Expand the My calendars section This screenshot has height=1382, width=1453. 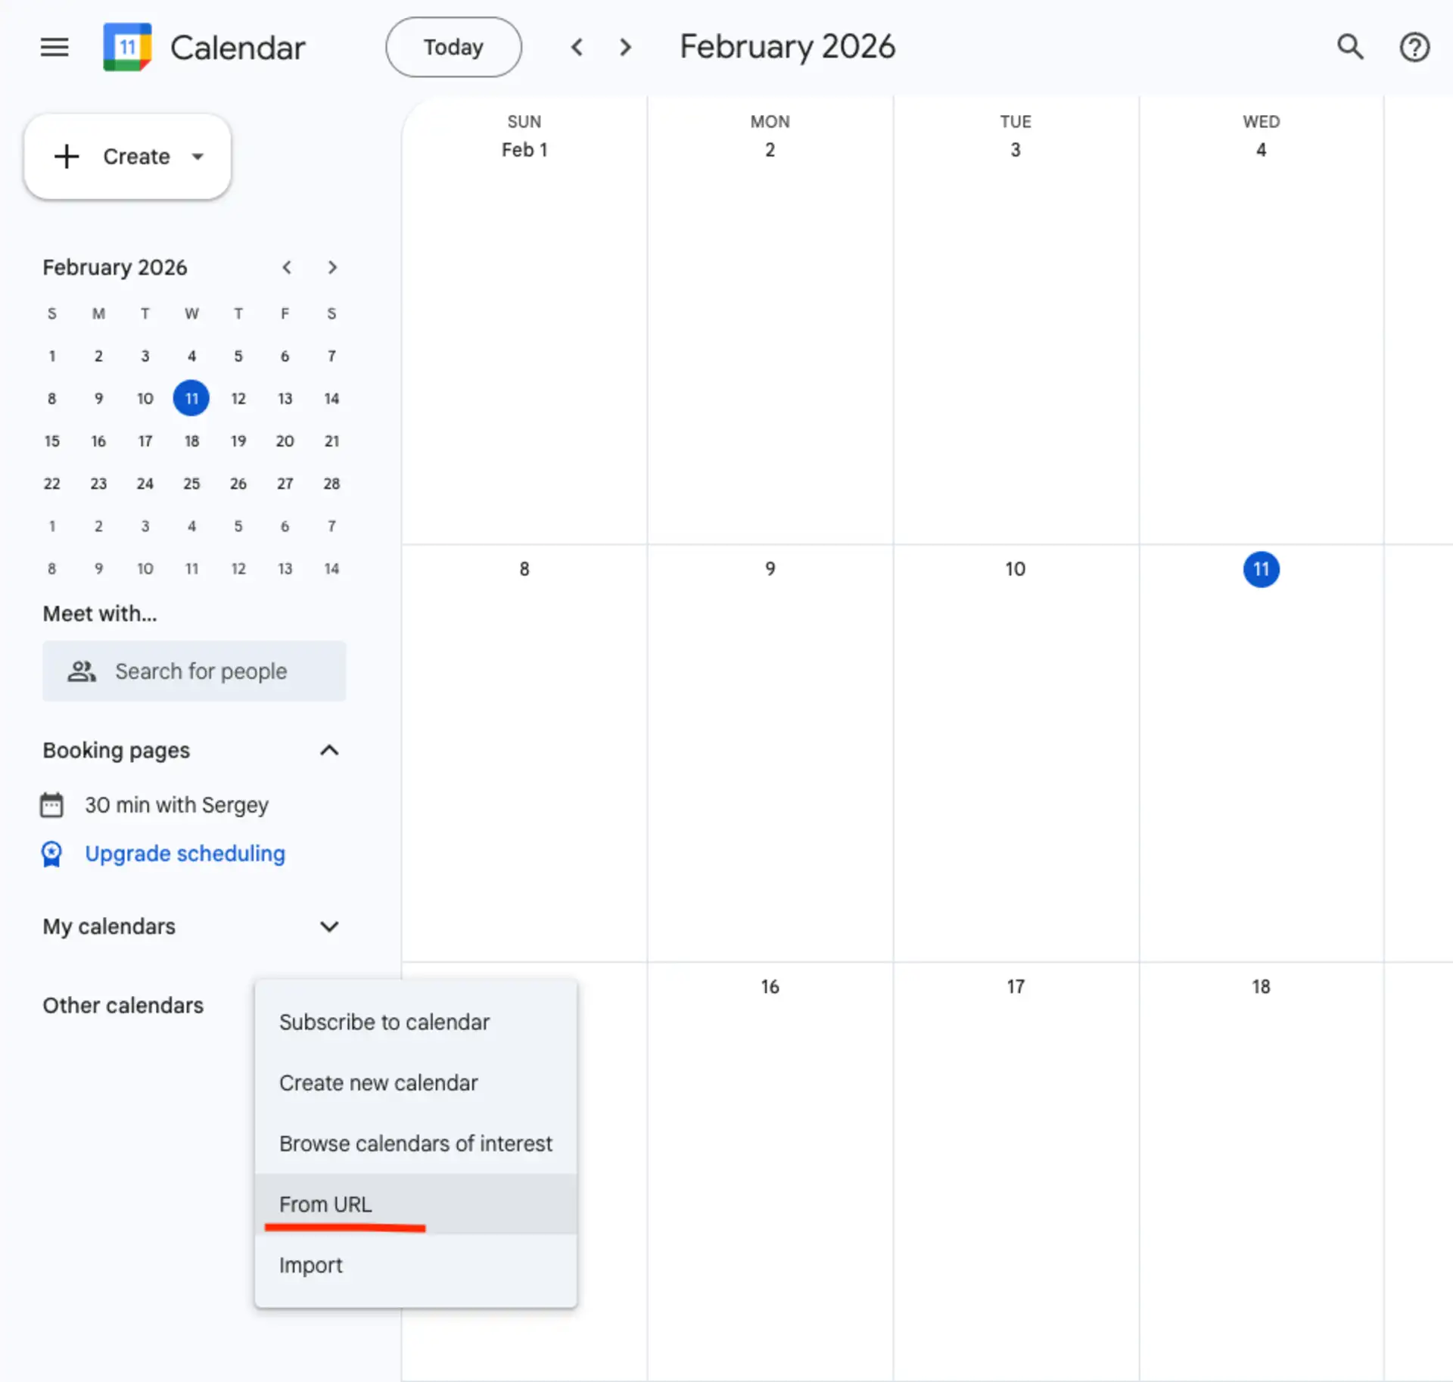(x=329, y=926)
